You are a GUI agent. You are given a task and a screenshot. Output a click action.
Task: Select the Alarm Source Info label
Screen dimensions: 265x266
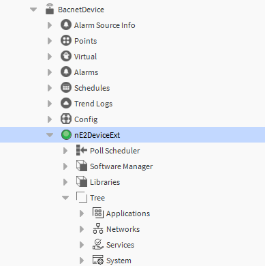(105, 25)
